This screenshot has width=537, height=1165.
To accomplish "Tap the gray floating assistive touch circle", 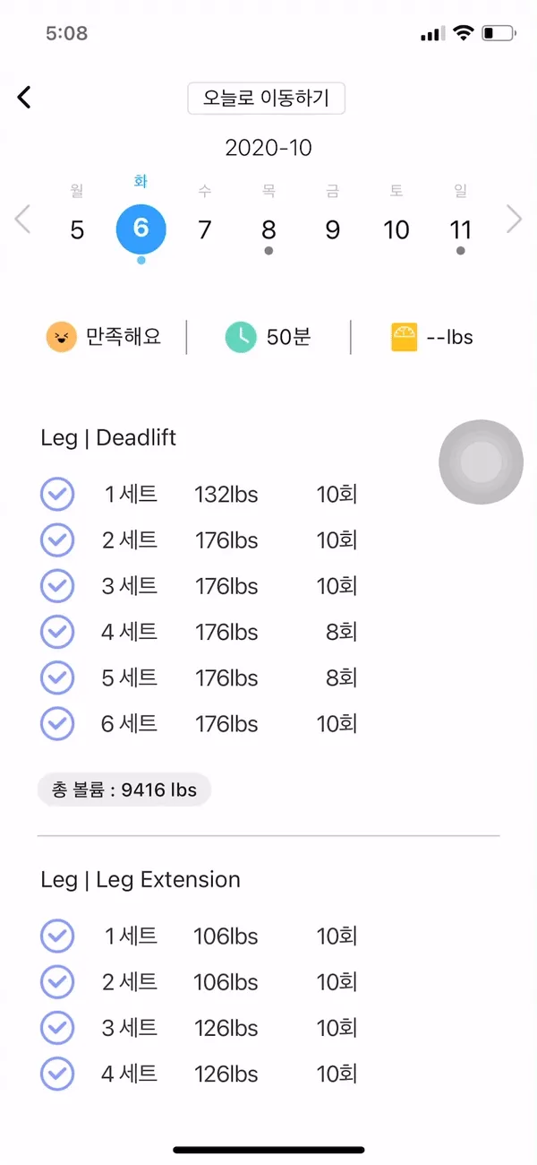I will tap(481, 462).
